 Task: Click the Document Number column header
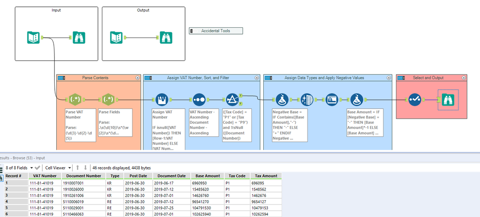[x=84, y=176]
